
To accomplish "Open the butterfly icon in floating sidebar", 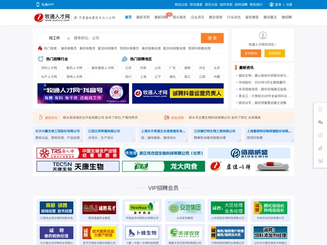I will click(320, 161).
